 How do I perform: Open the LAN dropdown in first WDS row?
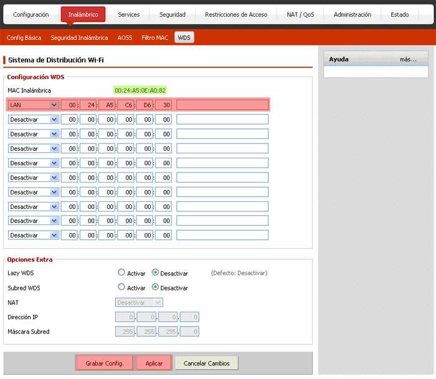[34, 105]
